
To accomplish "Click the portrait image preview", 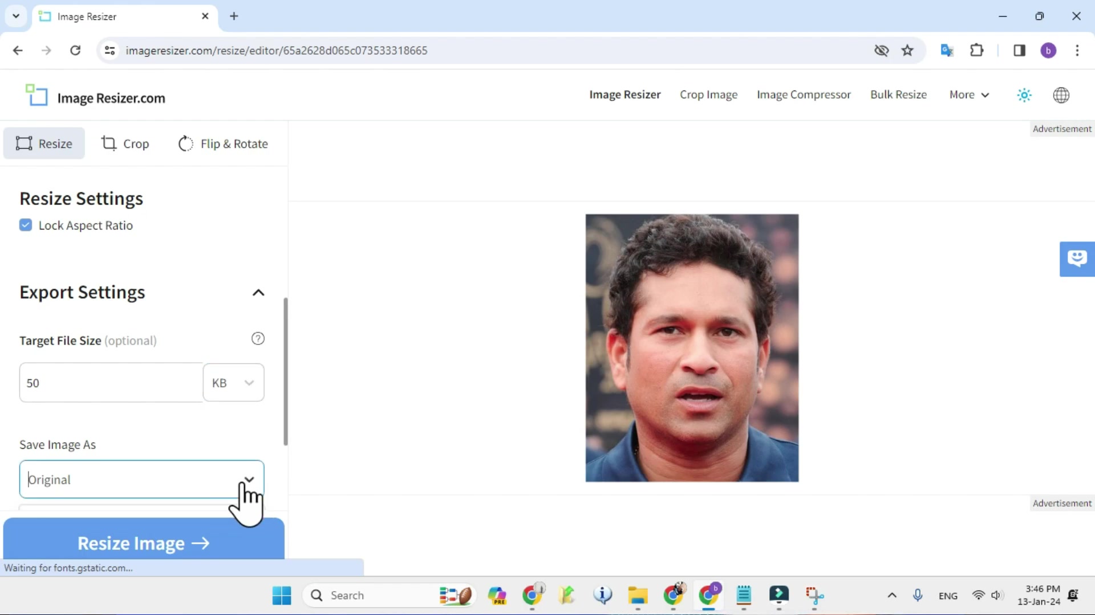I will point(692,348).
